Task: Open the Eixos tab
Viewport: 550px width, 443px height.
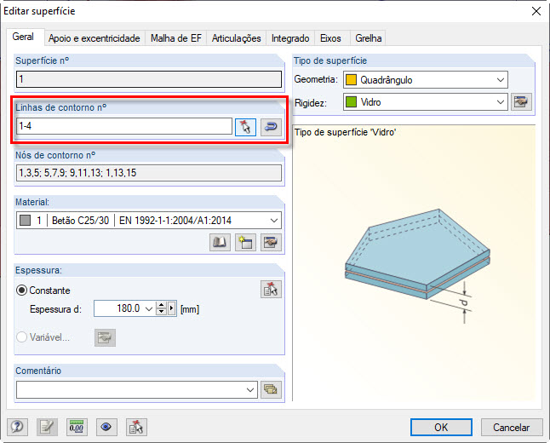Action: (330, 38)
